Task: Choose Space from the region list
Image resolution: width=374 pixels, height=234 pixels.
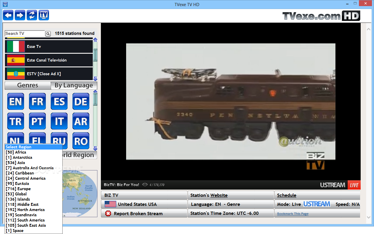Action: pyautogui.click(x=34, y=231)
